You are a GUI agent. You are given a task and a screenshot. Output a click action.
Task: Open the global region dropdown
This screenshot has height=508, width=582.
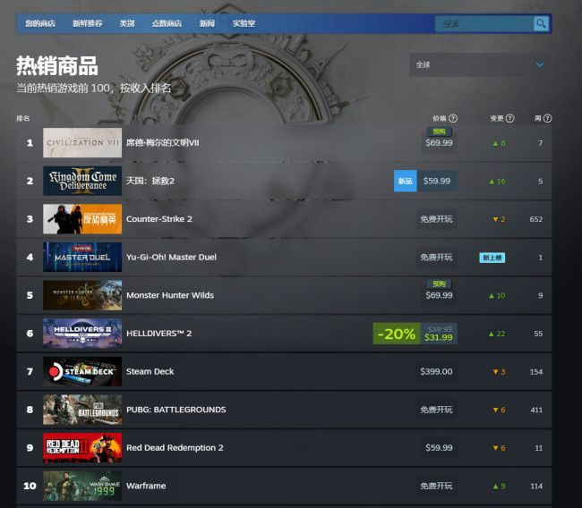pos(480,65)
